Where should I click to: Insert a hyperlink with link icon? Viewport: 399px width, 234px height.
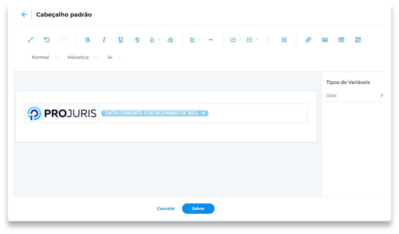coord(308,40)
